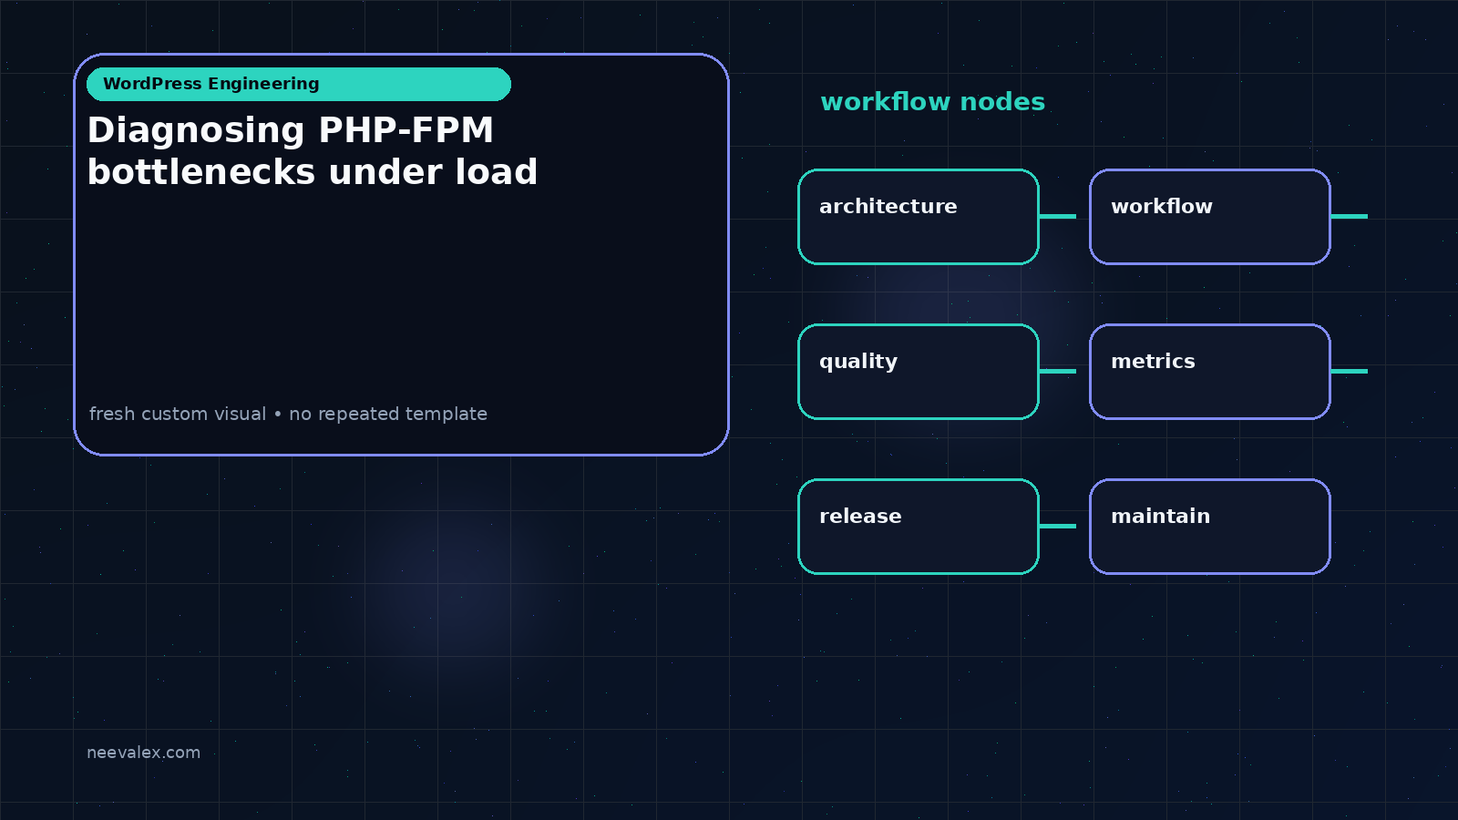1458x820 pixels.
Task: Click the workflow nodes heading
Action: (932, 101)
